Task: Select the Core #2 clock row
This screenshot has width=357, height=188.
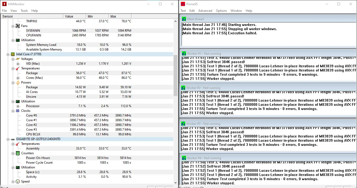Action: point(87,125)
